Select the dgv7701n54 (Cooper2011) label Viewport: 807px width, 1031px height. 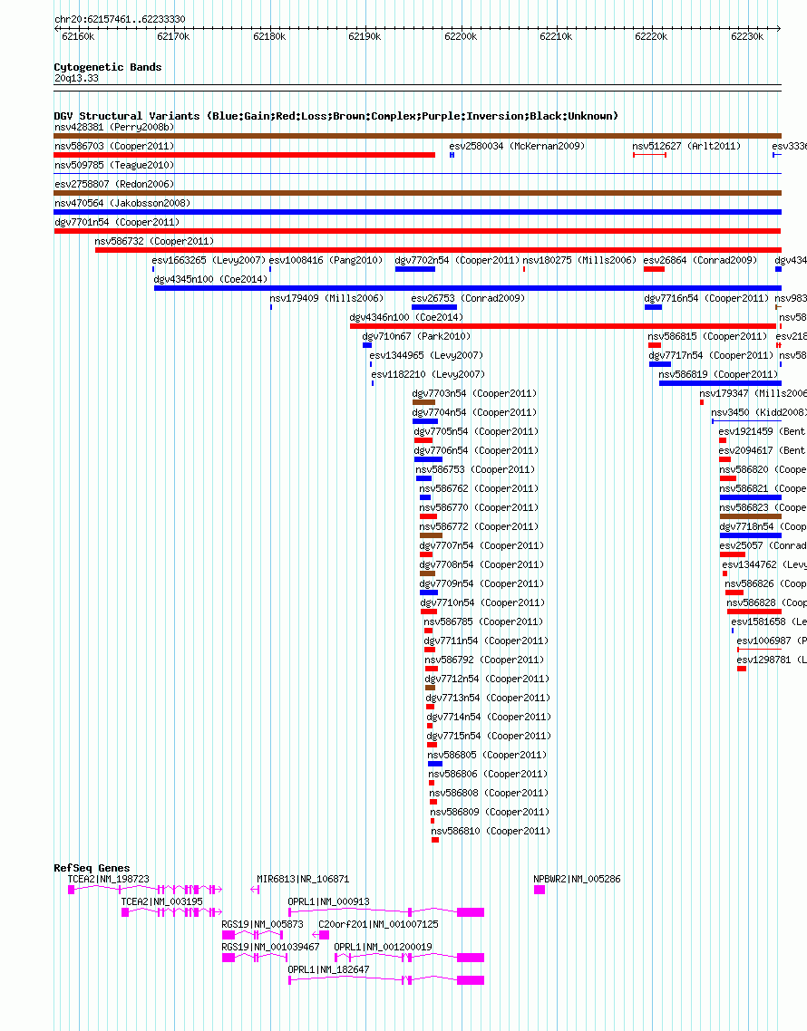(x=117, y=222)
